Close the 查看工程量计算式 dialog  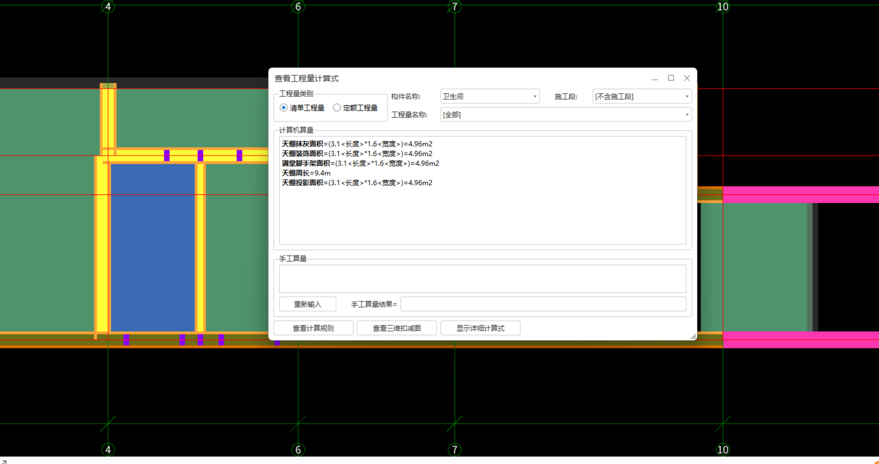[687, 78]
